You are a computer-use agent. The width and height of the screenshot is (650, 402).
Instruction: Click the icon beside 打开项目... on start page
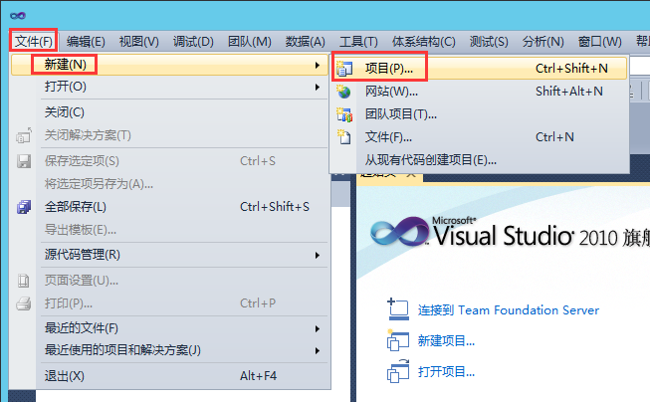398,371
